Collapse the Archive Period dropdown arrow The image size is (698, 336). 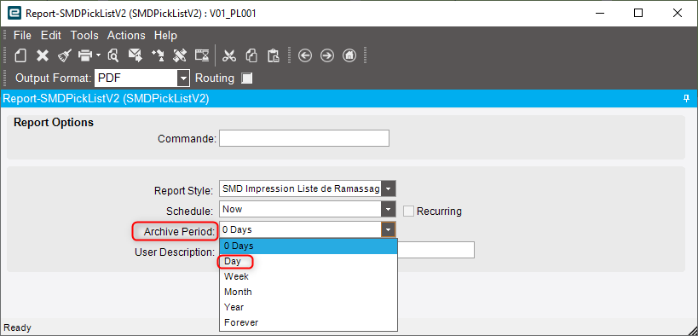click(x=389, y=230)
